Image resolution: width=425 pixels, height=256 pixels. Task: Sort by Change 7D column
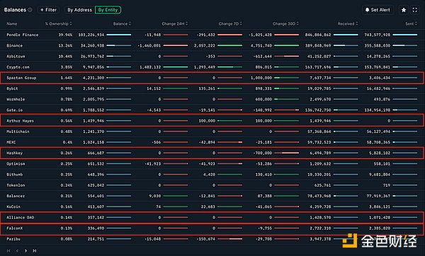(230, 24)
